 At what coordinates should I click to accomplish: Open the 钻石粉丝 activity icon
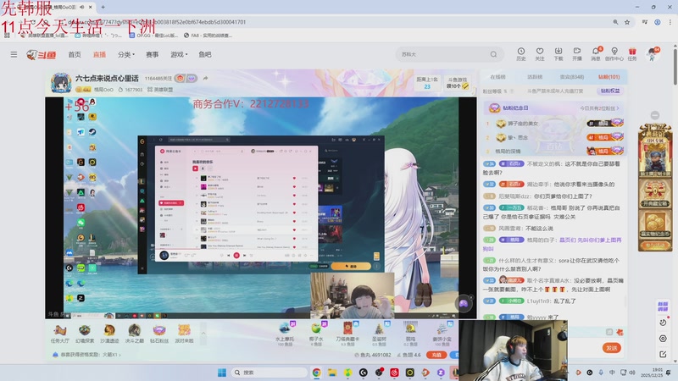click(159, 334)
